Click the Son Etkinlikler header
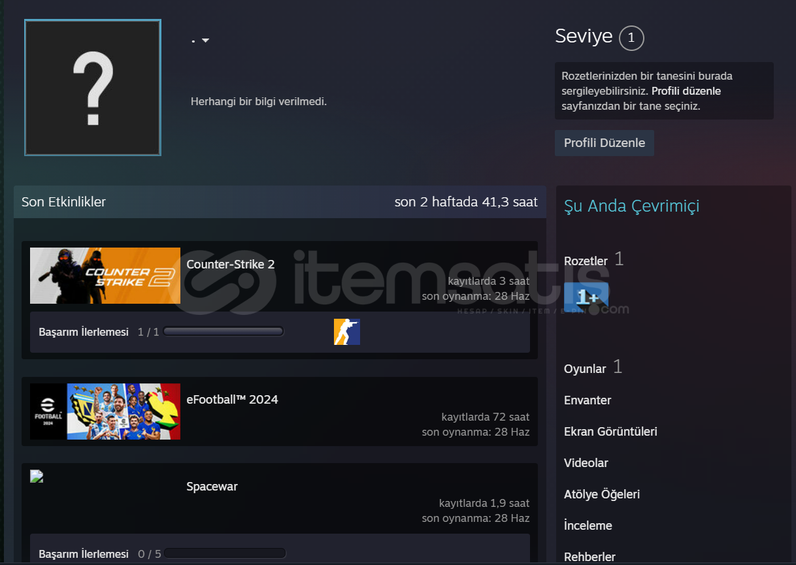This screenshot has height=565, width=796. point(63,202)
